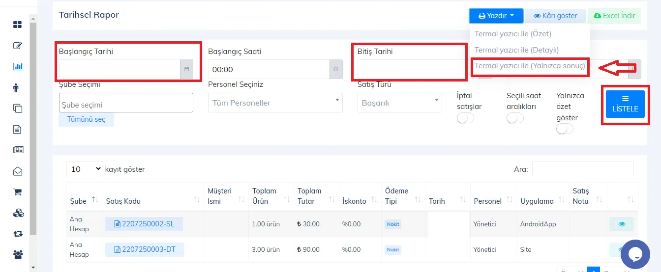661x272 pixels.
Task: Open the live chat bubble widget
Action: click(635, 254)
